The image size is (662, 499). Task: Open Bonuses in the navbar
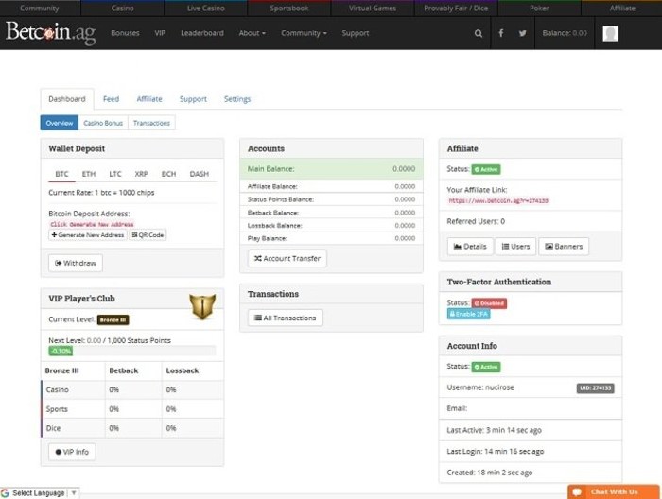[125, 33]
